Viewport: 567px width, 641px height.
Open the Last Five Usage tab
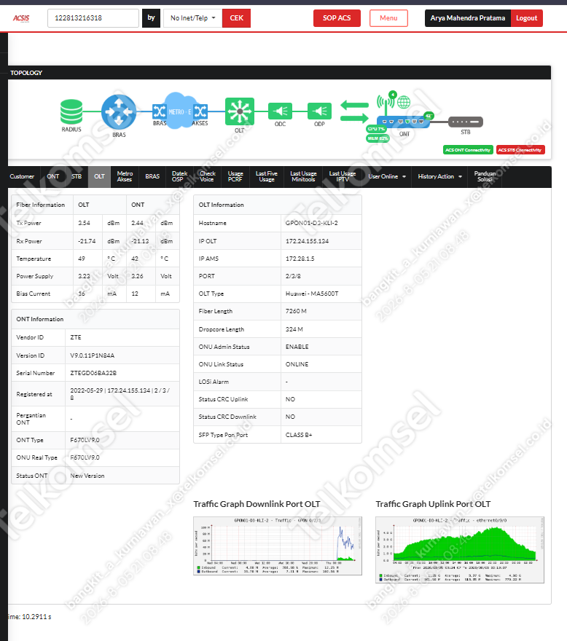[266, 176]
